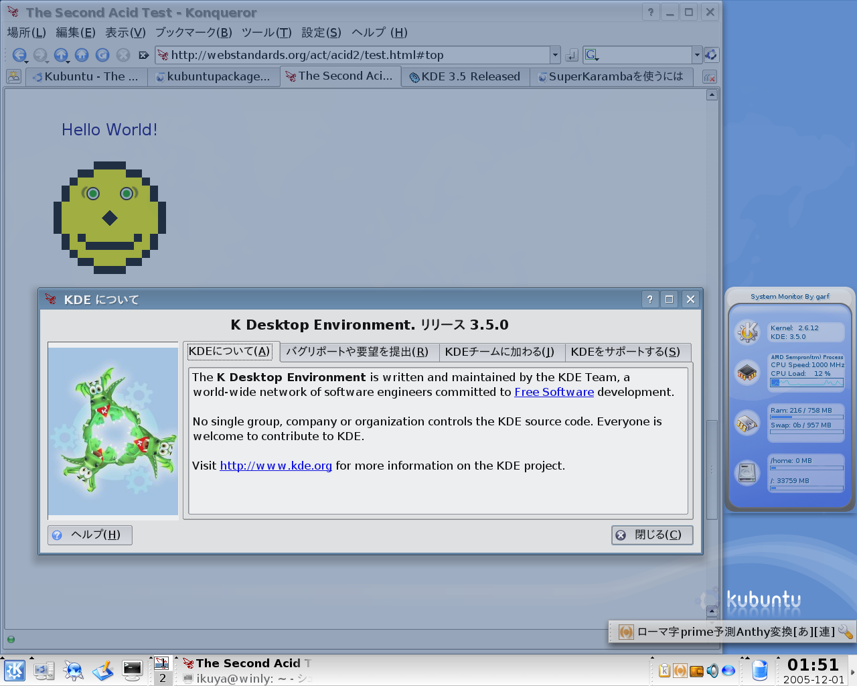
Task: Reload the page with the refresh icon
Action: click(102, 55)
